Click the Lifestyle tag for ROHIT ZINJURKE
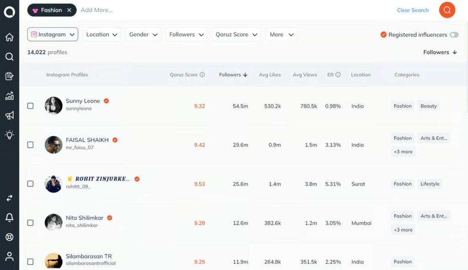 430,184
